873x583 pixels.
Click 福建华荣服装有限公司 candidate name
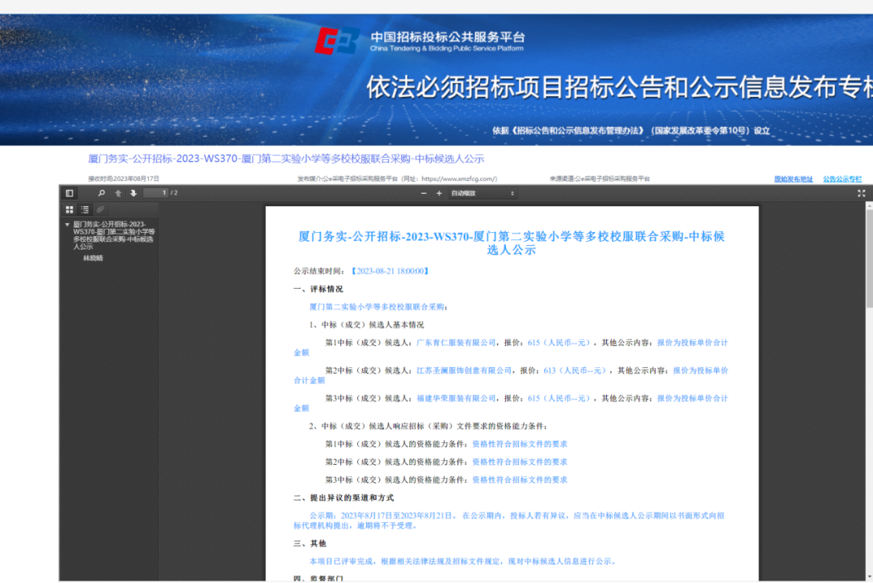pyautogui.click(x=456, y=398)
